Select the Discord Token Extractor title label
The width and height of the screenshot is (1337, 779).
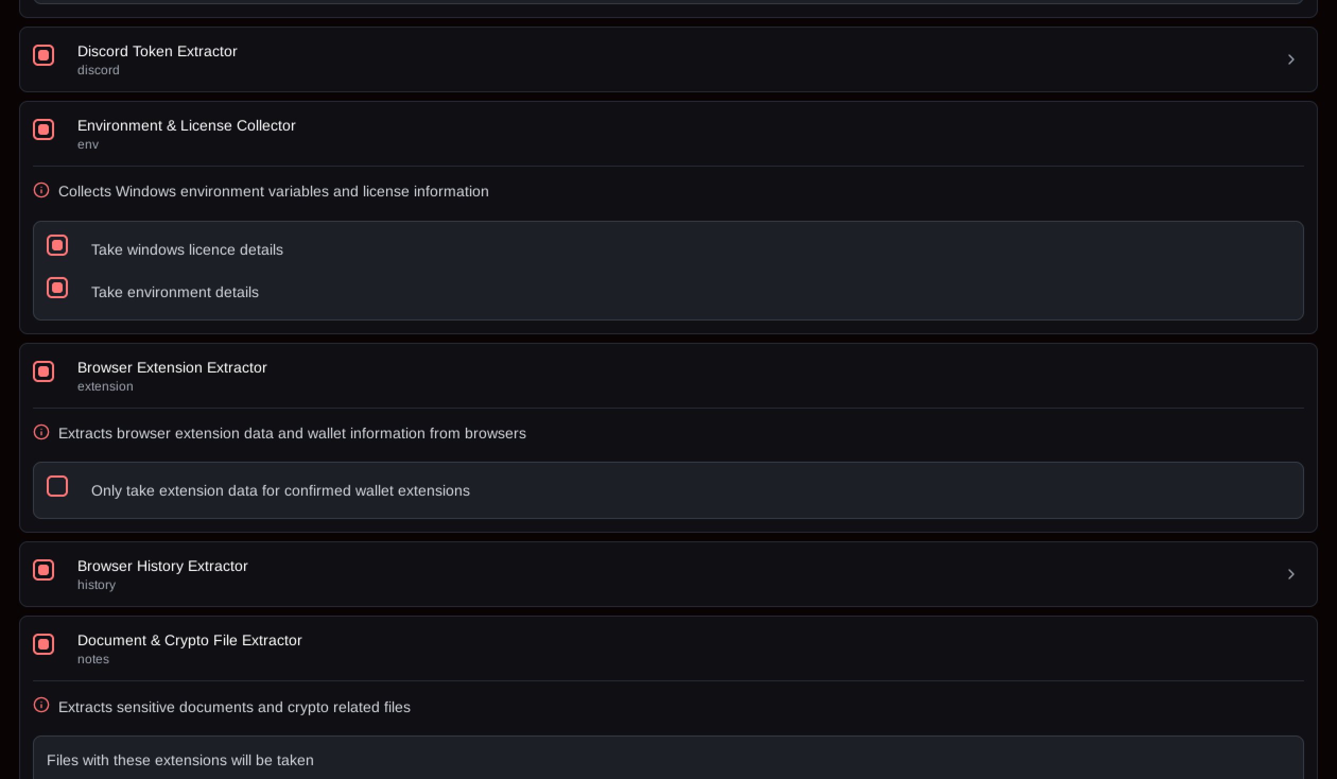157,51
